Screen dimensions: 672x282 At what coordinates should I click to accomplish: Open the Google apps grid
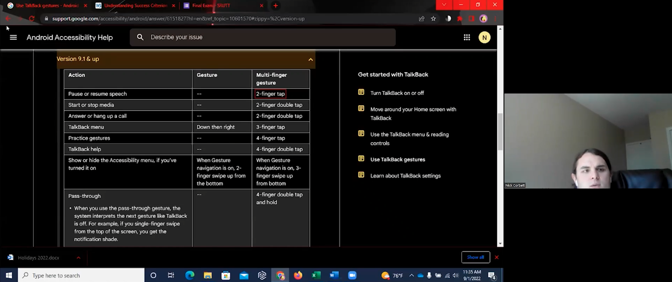tap(467, 37)
